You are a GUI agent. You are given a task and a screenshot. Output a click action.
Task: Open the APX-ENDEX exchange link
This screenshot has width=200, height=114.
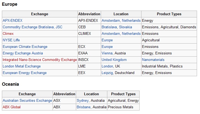click(x=12, y=20)
